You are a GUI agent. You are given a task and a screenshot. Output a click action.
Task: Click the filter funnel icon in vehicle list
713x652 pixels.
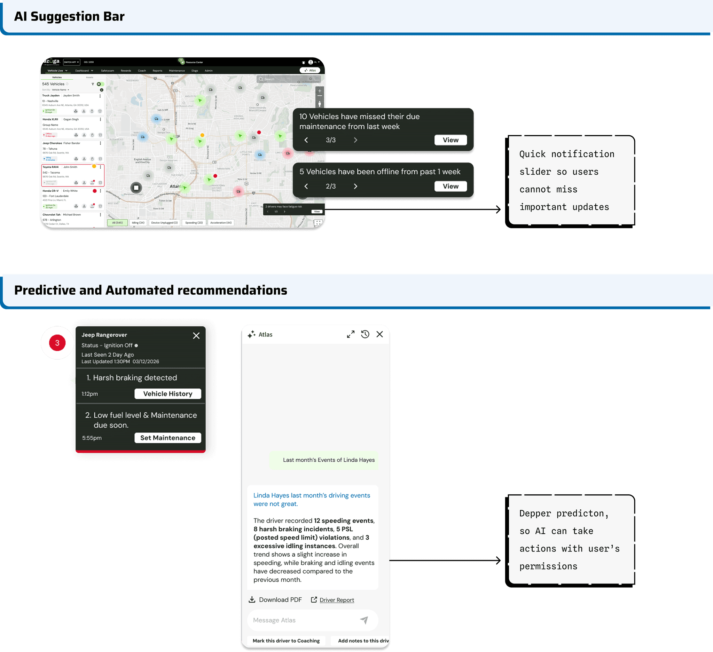pyautogui.click(x=93, y=84)
